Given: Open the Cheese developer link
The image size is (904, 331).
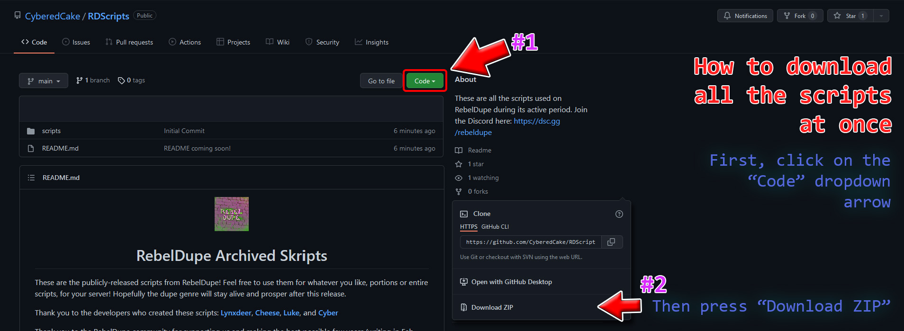Looking at the screenshot, I should coord(267,313).
